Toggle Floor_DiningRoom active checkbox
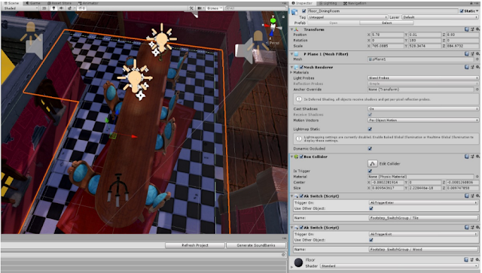The width and height of the screenshot is (482, 273). point(304,11)
